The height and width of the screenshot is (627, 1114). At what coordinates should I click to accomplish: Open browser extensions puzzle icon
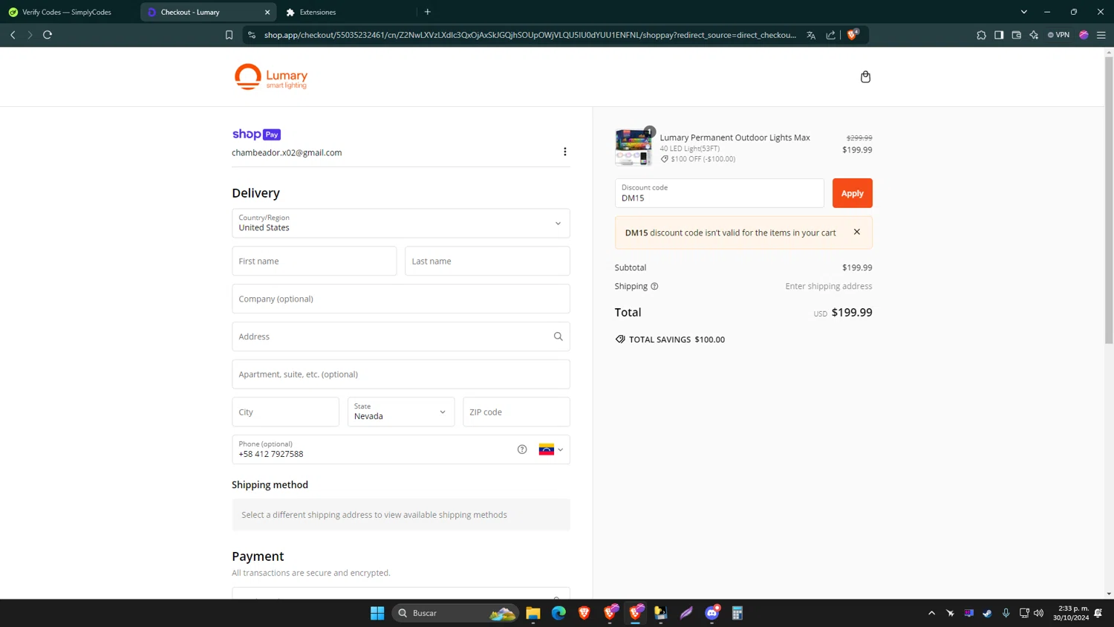coord(981,35)
